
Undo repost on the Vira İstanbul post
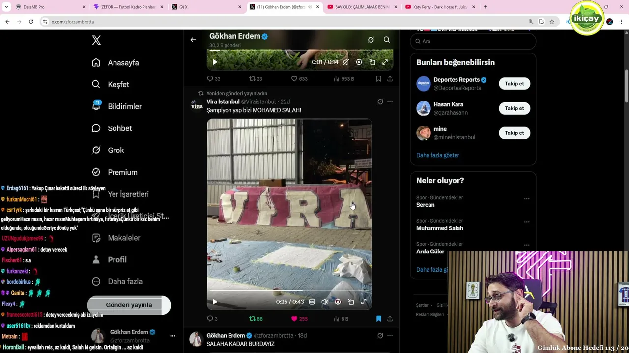[x=256, y=319]
